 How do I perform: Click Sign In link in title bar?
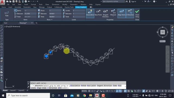(133, 1)
